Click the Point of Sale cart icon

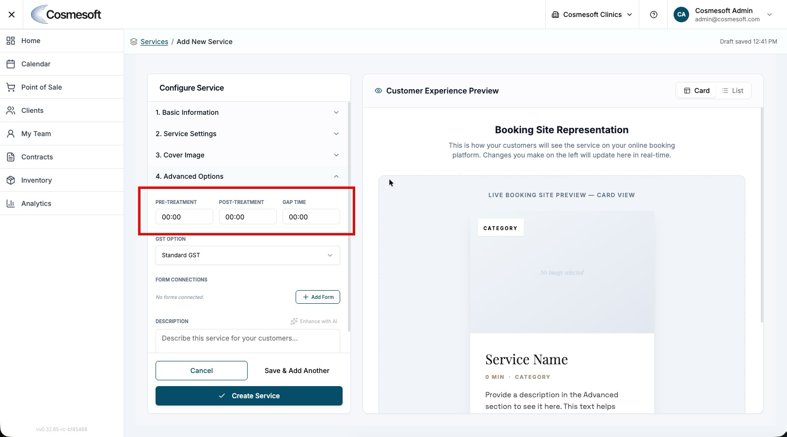11,87
